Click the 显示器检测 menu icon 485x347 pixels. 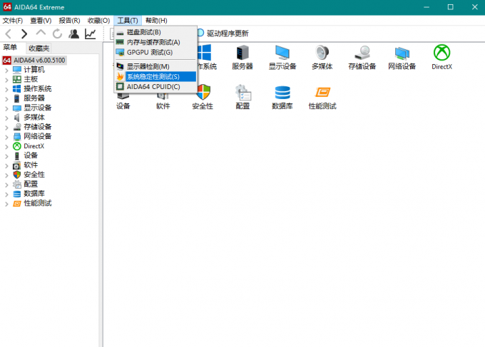pos(120,66)
